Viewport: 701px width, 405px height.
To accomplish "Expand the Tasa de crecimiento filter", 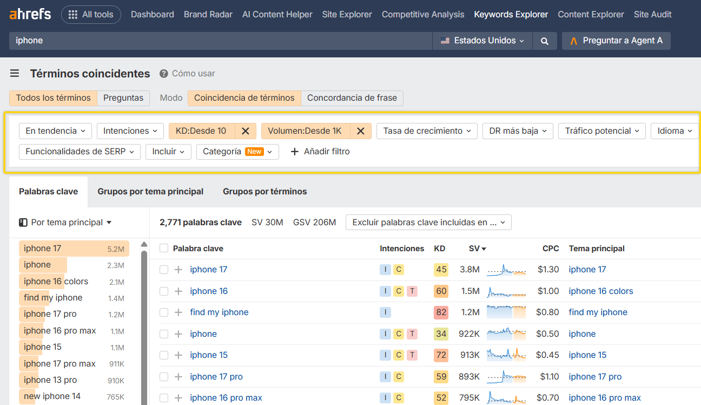I will pyautogui.click(x=427, y=131).
